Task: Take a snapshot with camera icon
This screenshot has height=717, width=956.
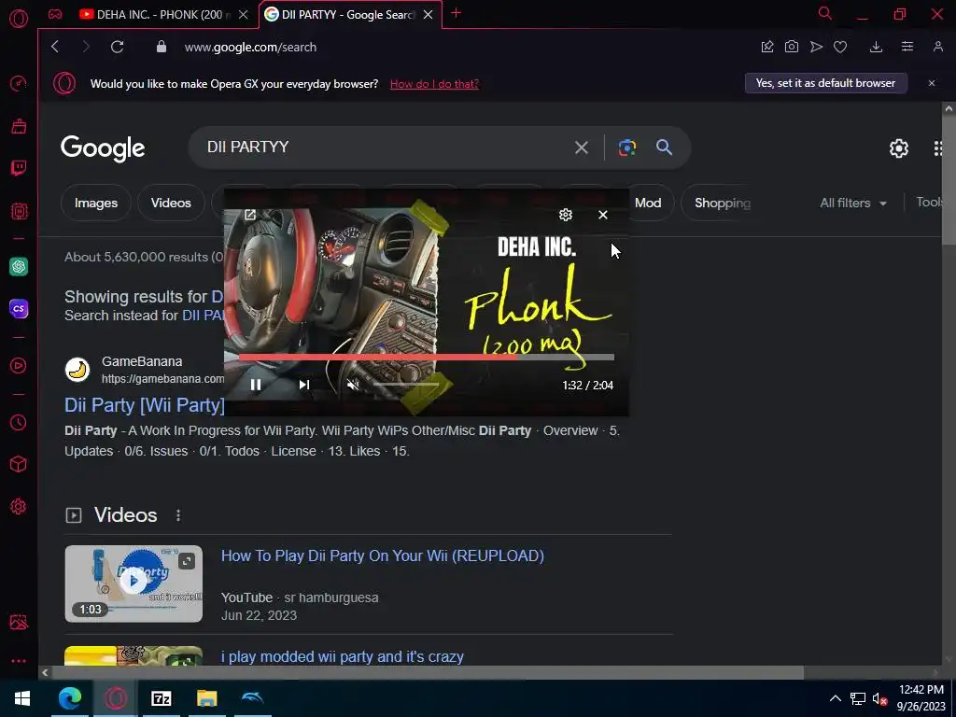Action: pos(792,47)
